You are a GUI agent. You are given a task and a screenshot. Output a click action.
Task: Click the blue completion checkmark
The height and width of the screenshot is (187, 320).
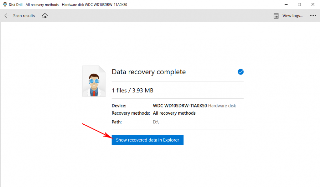(241, 72)
